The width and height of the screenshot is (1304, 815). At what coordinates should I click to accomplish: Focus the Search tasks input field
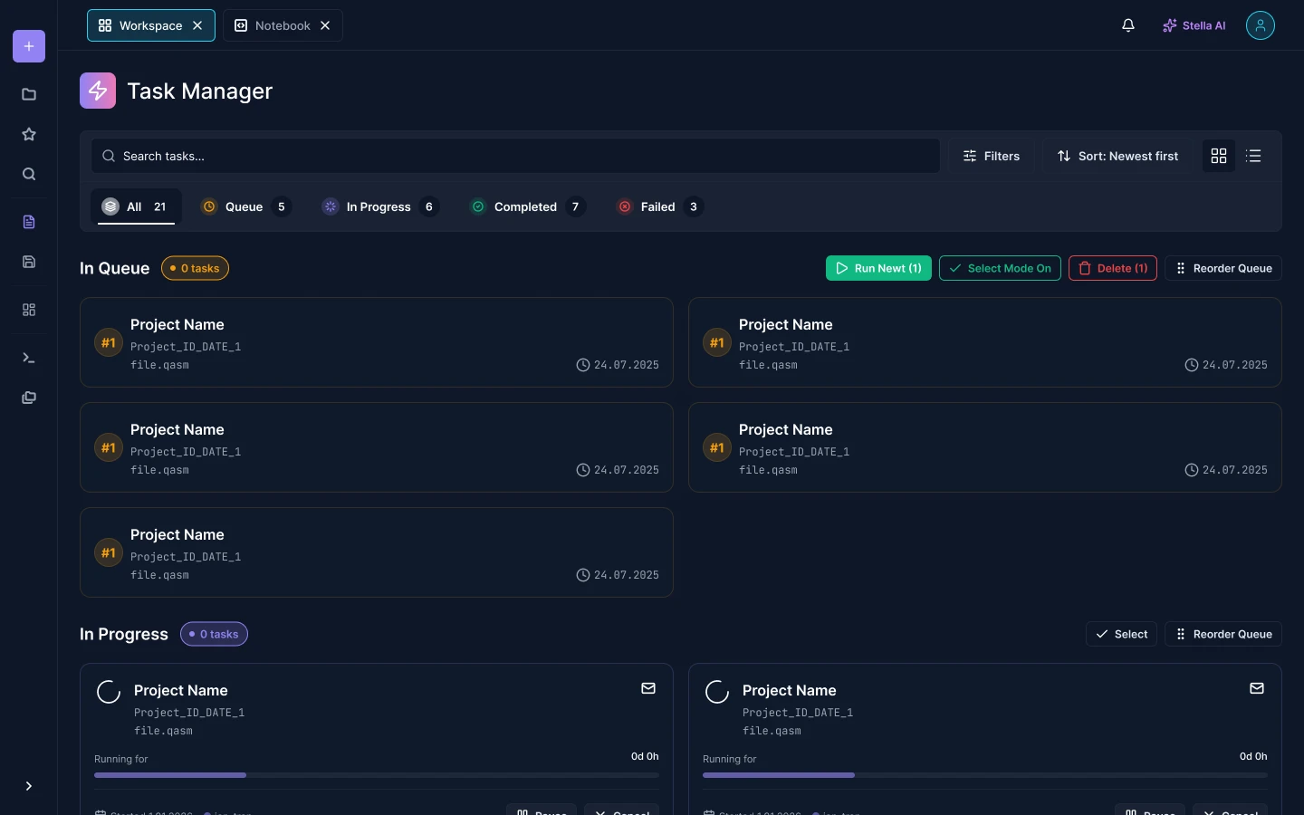click(x=515, y=156)
